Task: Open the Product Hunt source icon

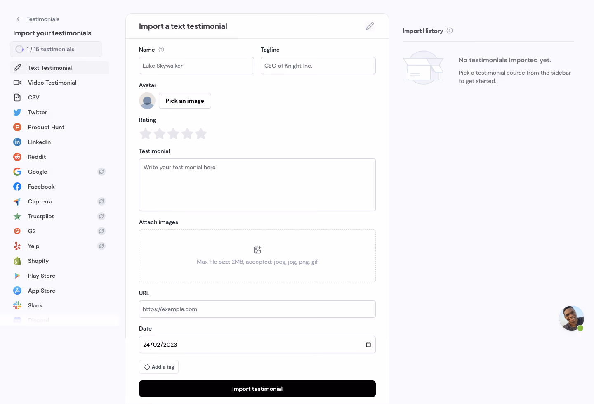Action: tap(17, 127)
